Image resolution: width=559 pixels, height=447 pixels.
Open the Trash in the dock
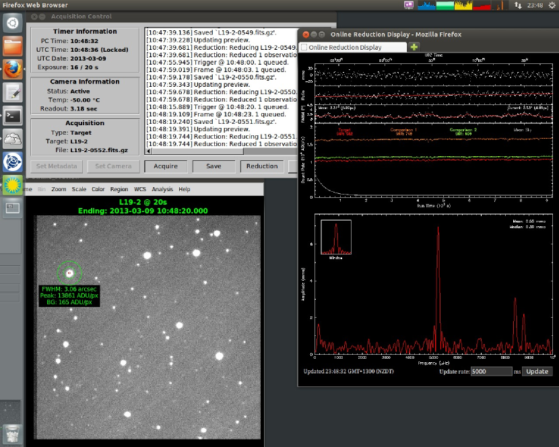[x=12, y=433]
